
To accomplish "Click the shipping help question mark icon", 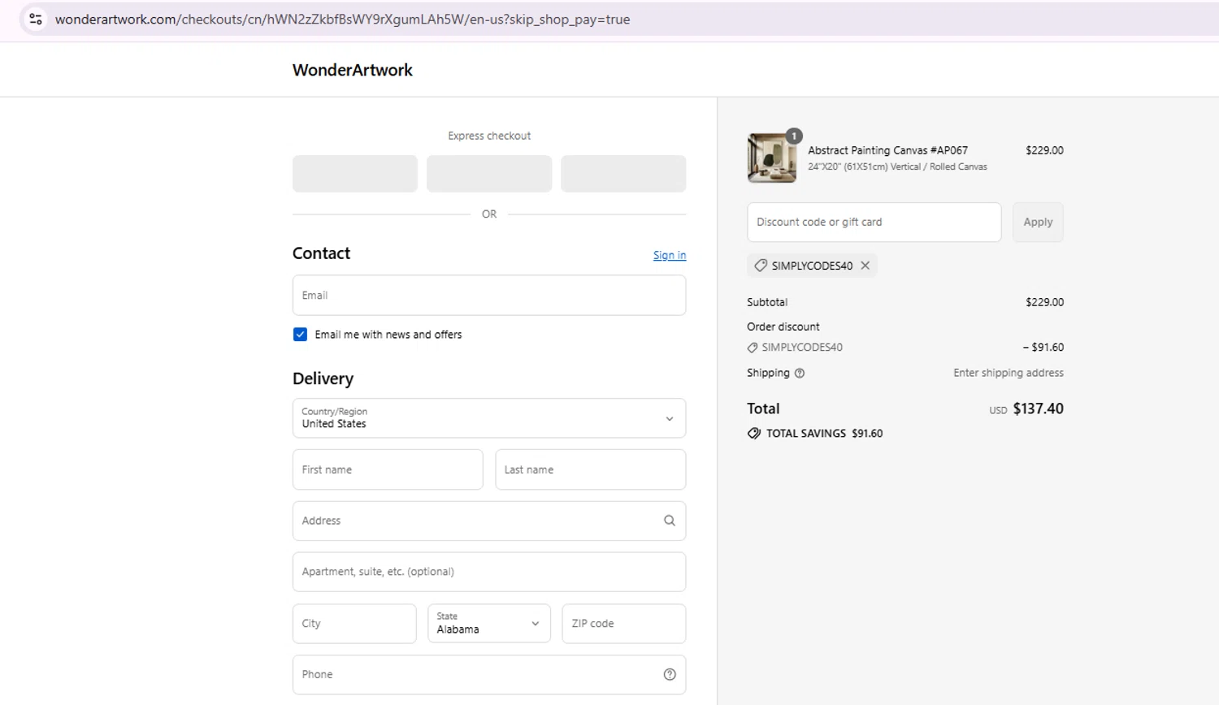I will [x=800, y=373].
